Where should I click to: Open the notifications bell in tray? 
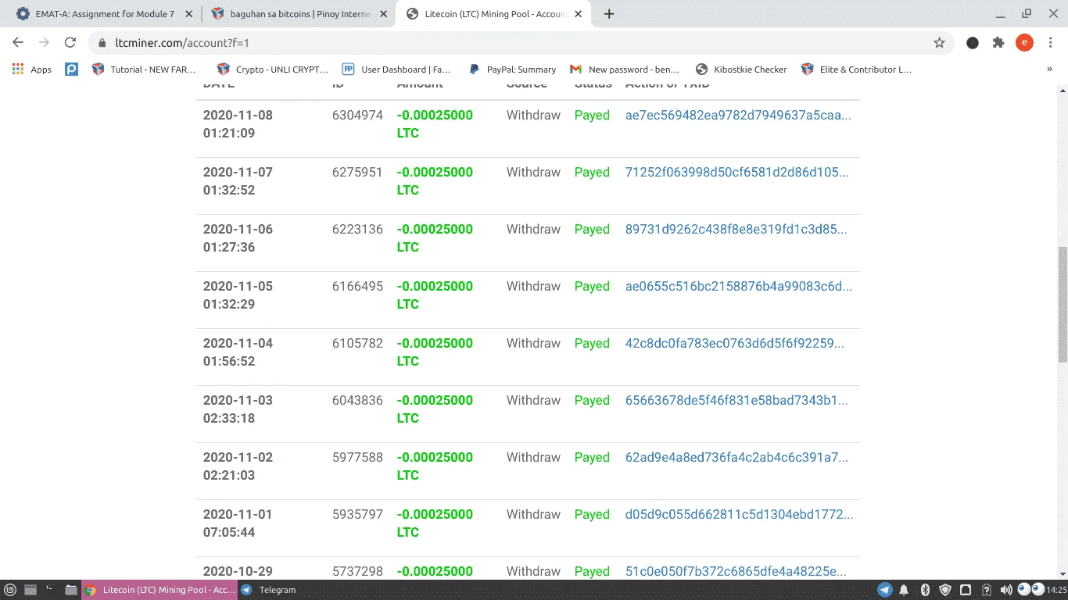(904, 590)
